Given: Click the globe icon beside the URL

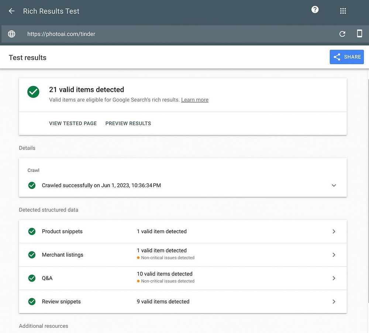Looking at the screenshot, I should click(12, 34).
